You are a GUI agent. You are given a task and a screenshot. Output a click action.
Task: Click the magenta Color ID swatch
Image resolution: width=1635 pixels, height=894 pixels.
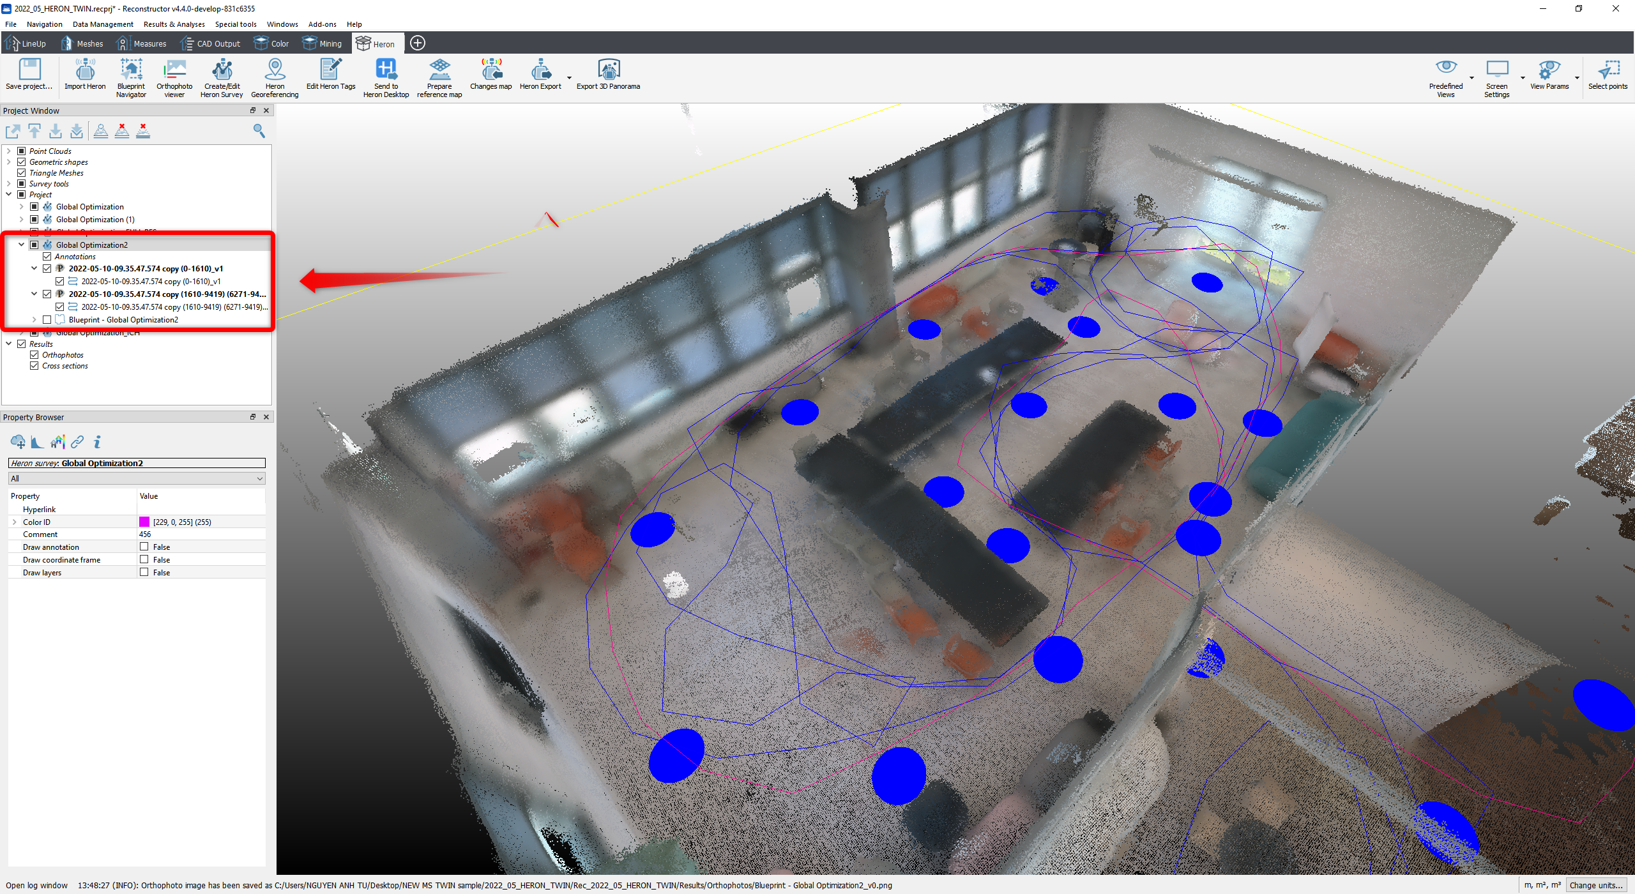tap(144, 522)
